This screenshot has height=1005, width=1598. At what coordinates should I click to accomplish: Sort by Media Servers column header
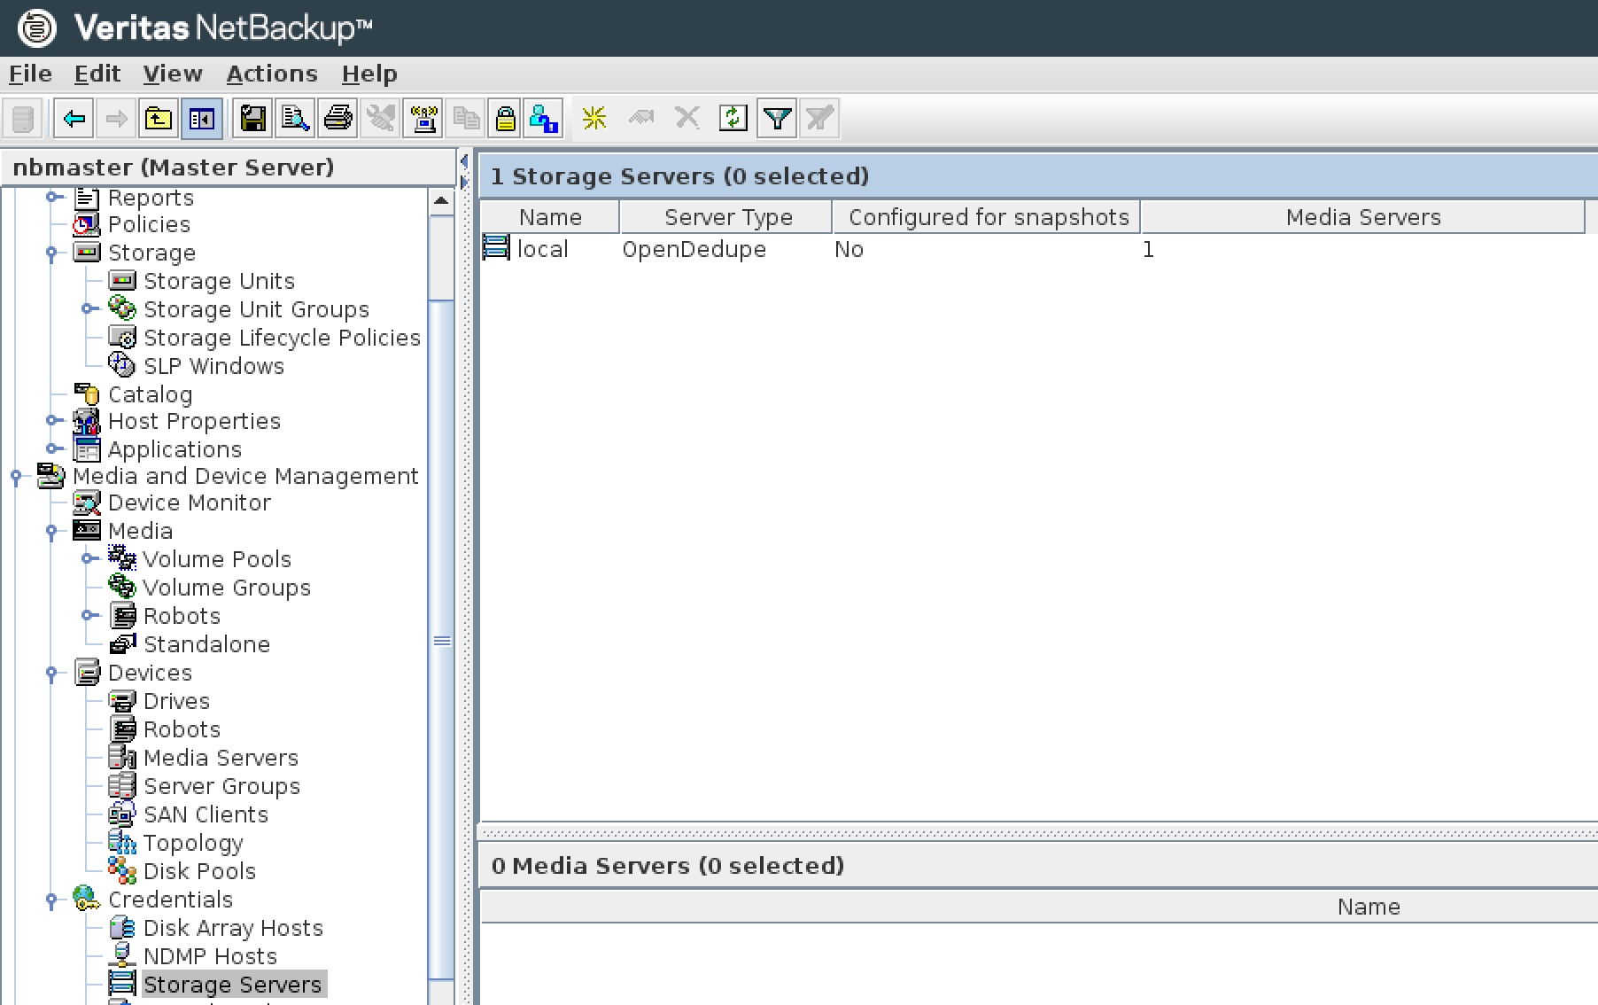1363,217
